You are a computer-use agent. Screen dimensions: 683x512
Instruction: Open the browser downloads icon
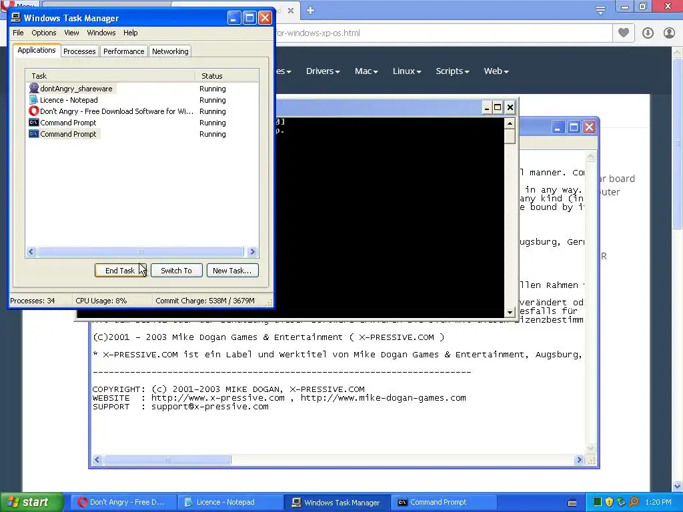point(648,33)
